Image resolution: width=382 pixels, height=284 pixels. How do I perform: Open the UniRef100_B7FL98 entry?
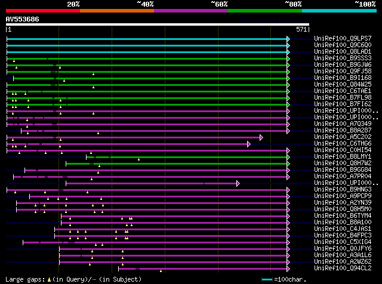pos(343,98)
